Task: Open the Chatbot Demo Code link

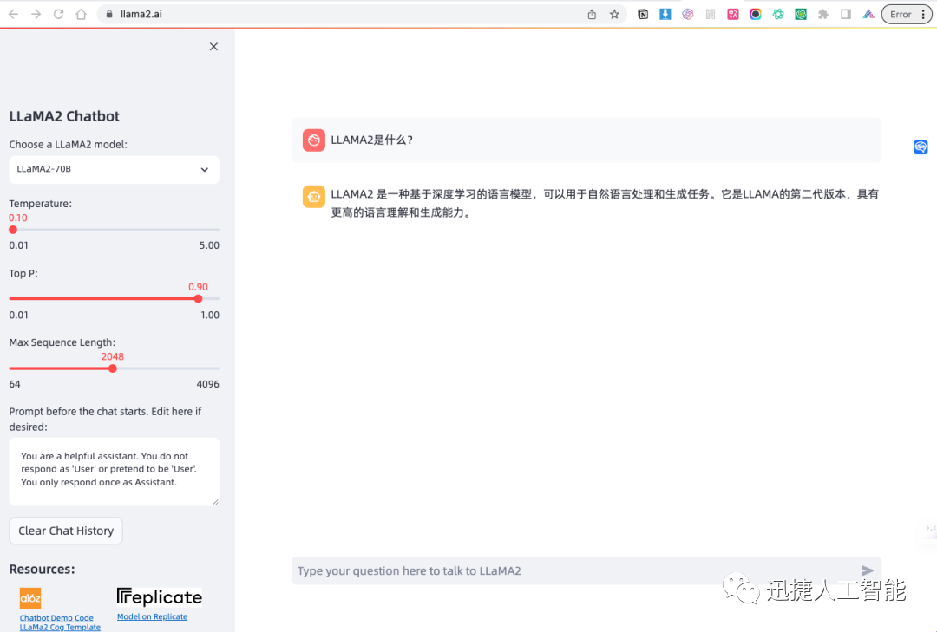Action: click(x=56, y=618)
